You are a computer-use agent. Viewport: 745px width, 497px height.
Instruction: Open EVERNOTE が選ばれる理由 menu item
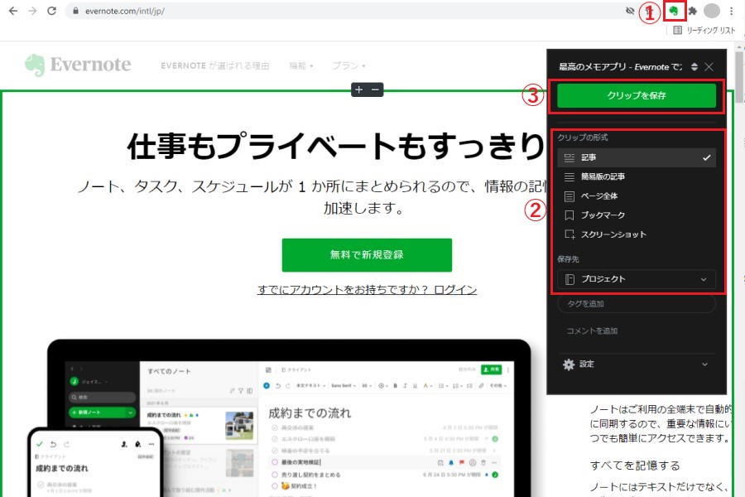coord(214,65)
